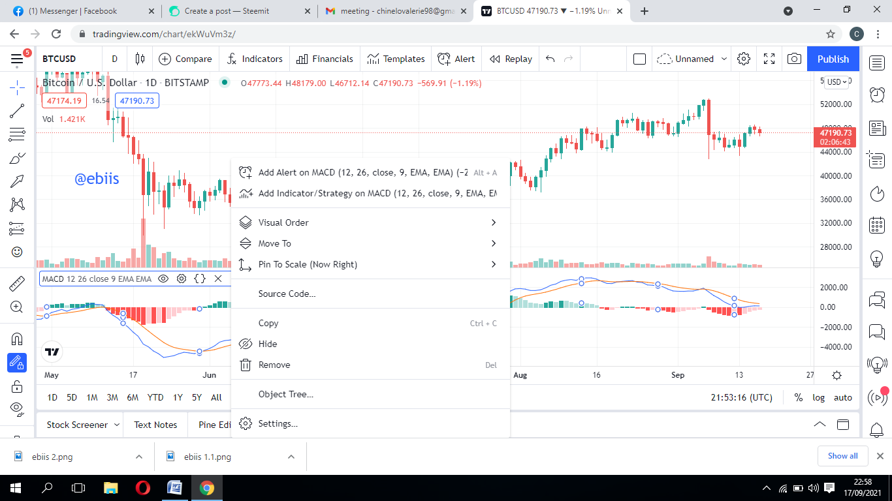Image resolution: width=892 pixels, height=501 pixels.
Task: Toggle magnet mode for drawings
Action: 17,339
